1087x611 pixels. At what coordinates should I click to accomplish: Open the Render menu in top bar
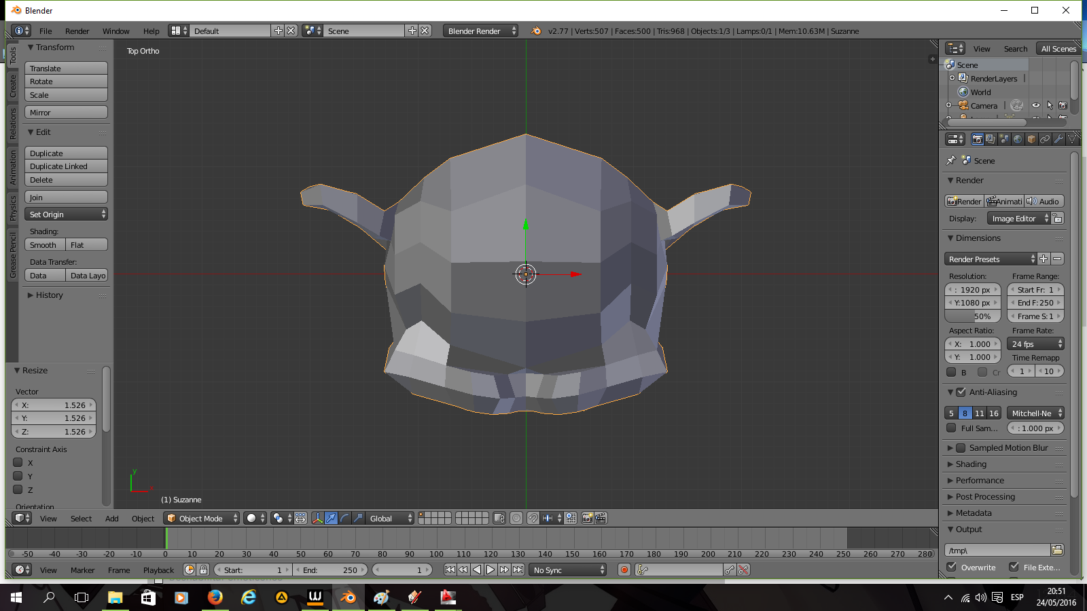pos(77,31)
